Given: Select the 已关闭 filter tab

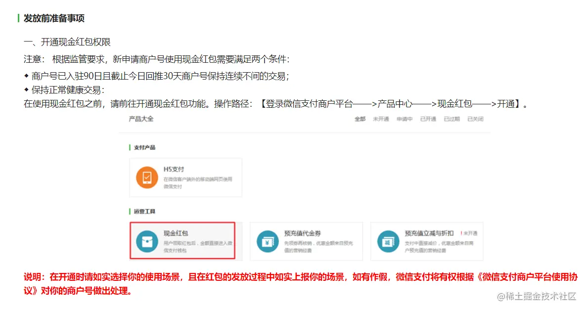Looking at the screenshot, I should 475,119.
